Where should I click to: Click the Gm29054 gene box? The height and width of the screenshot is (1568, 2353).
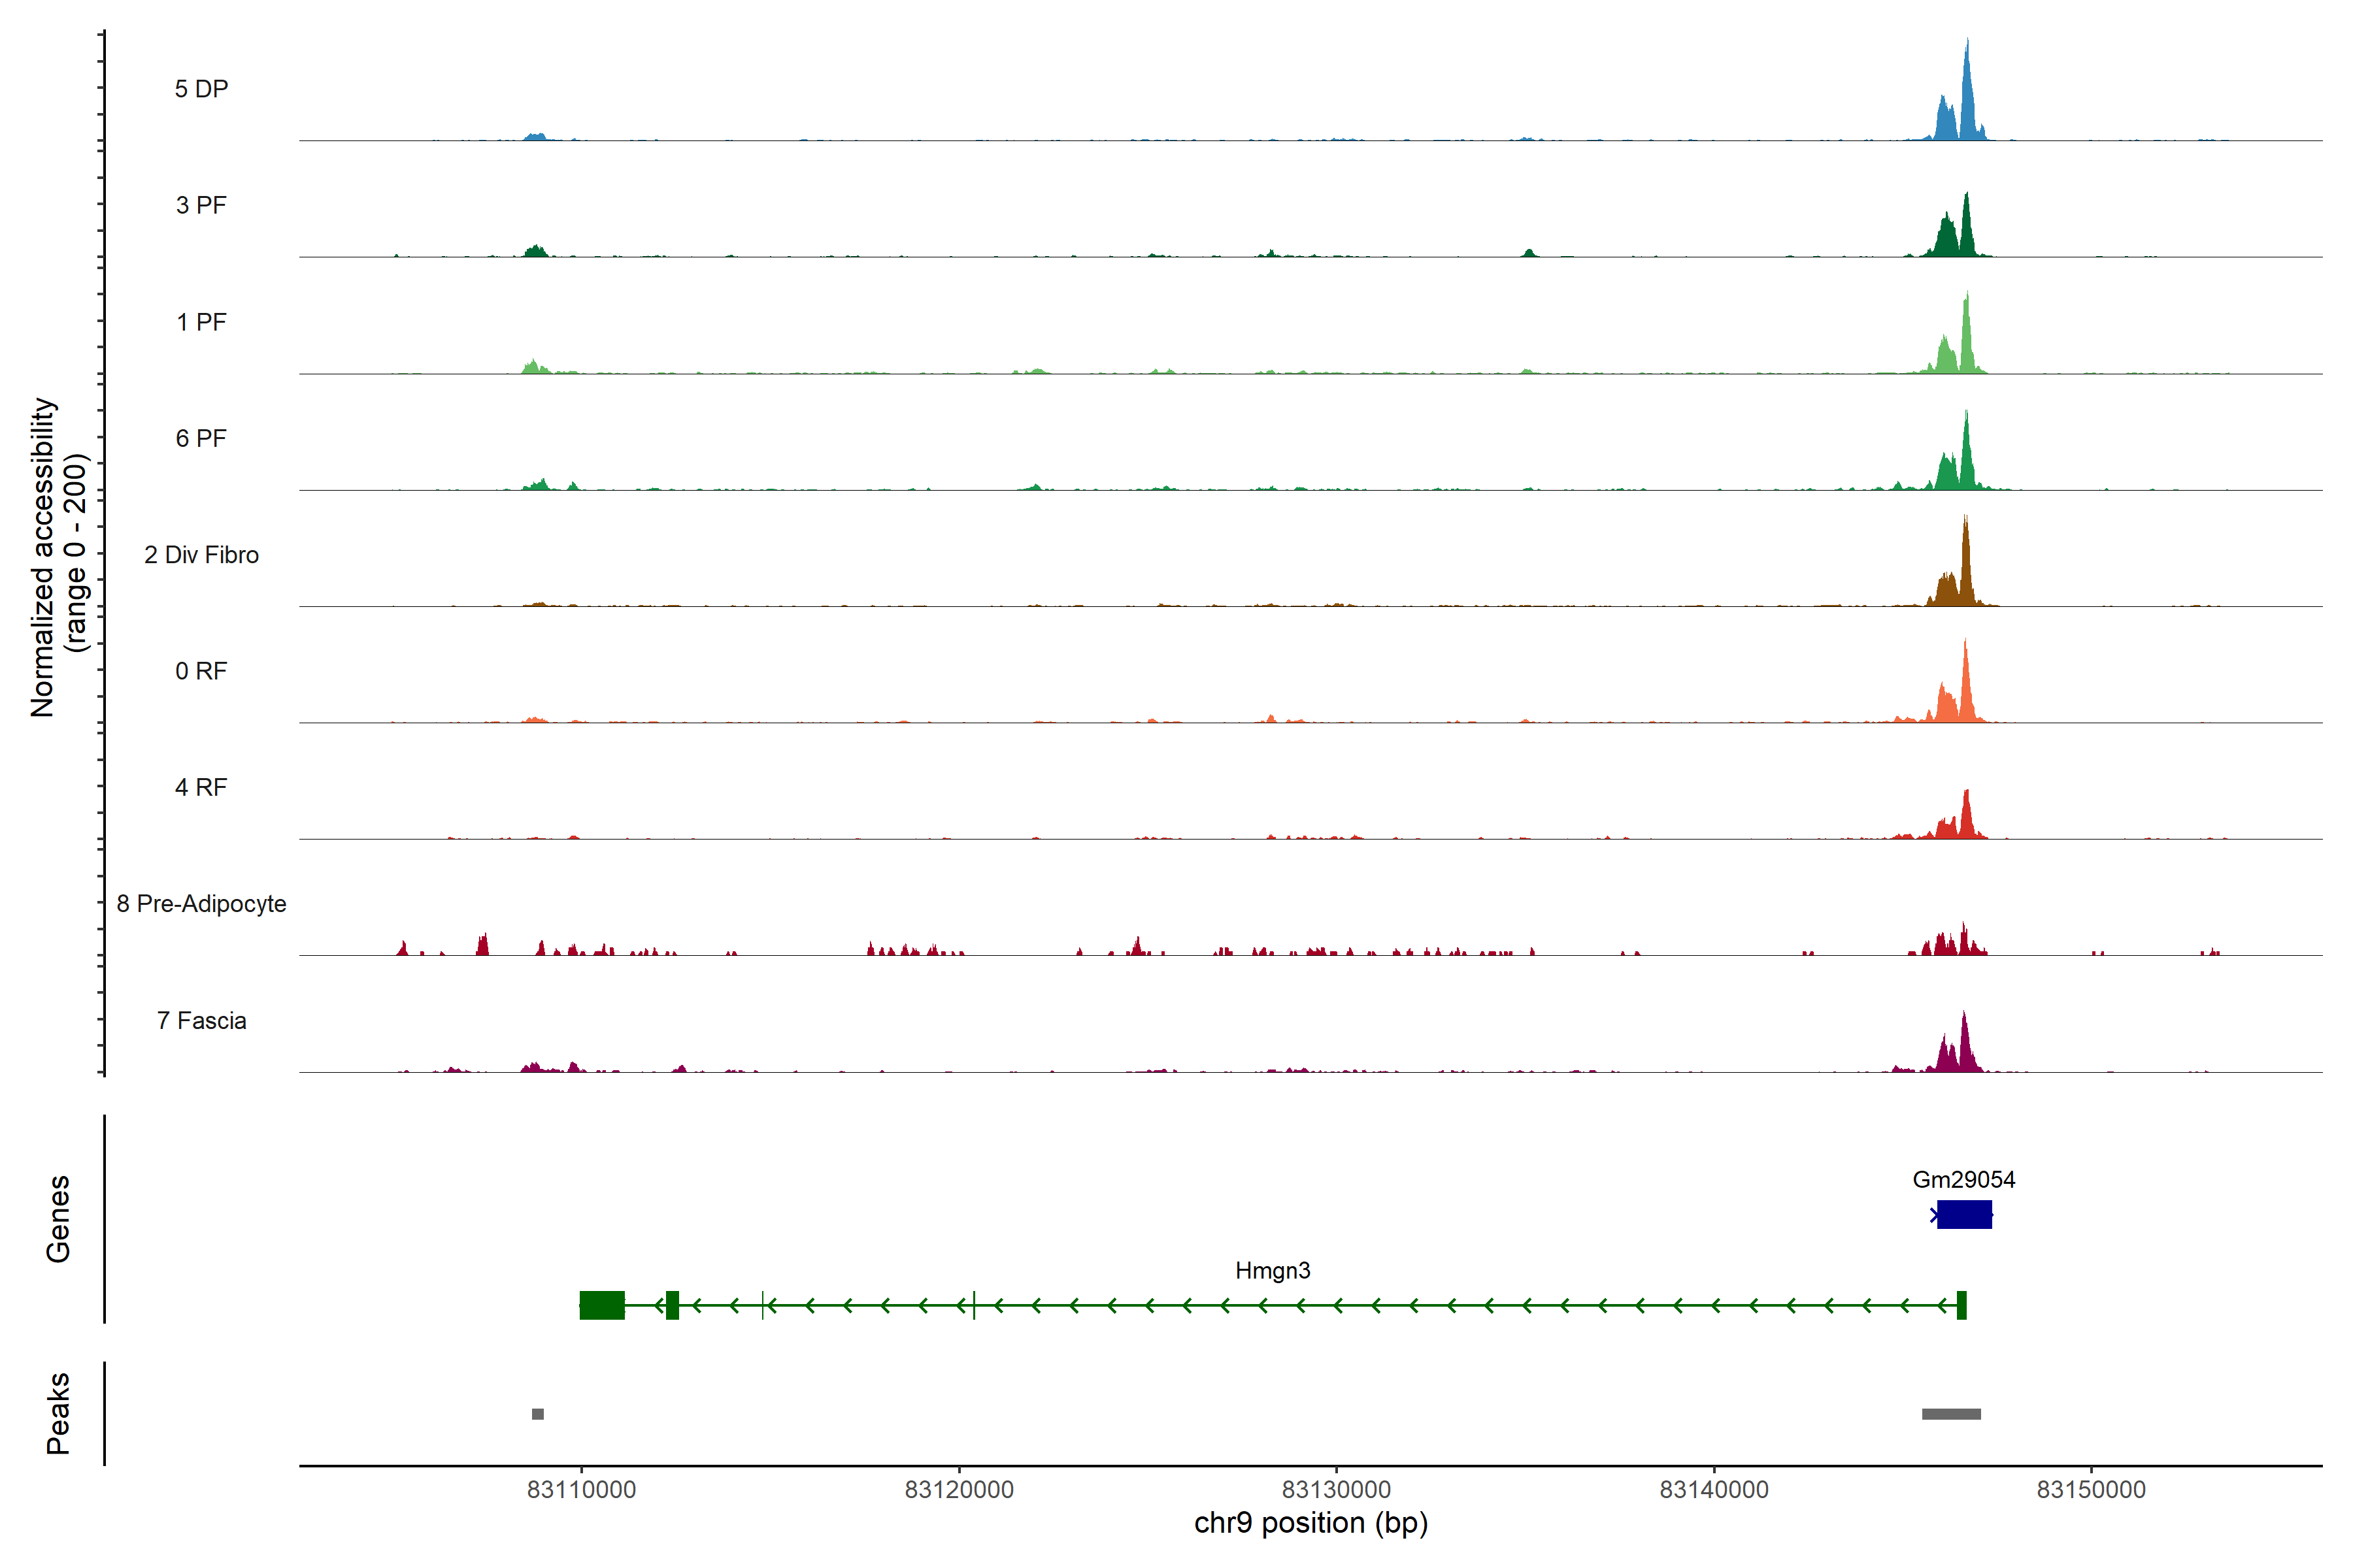point(1964,1214)
